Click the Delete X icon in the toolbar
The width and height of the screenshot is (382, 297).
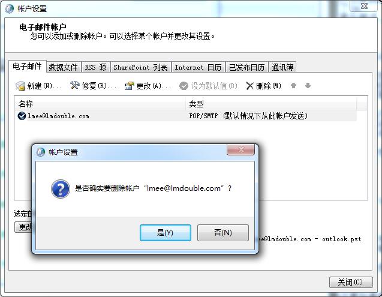(249, 86)
